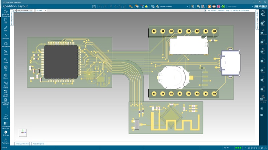Click the F1 Help action key
Screen dimensions: 268x150
(x=263, y=13)
